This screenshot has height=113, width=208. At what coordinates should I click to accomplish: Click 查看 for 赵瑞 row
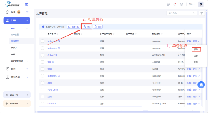point(189,97)
